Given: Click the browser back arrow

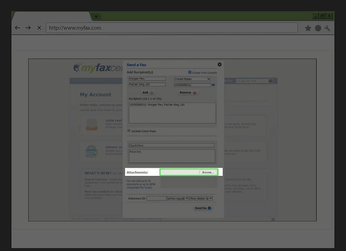Looking at the screenshot, I should coord(17,28).
